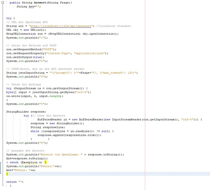Click the os.write input line
The width and height of the screenshot is (210, 190).
[35, 96]
